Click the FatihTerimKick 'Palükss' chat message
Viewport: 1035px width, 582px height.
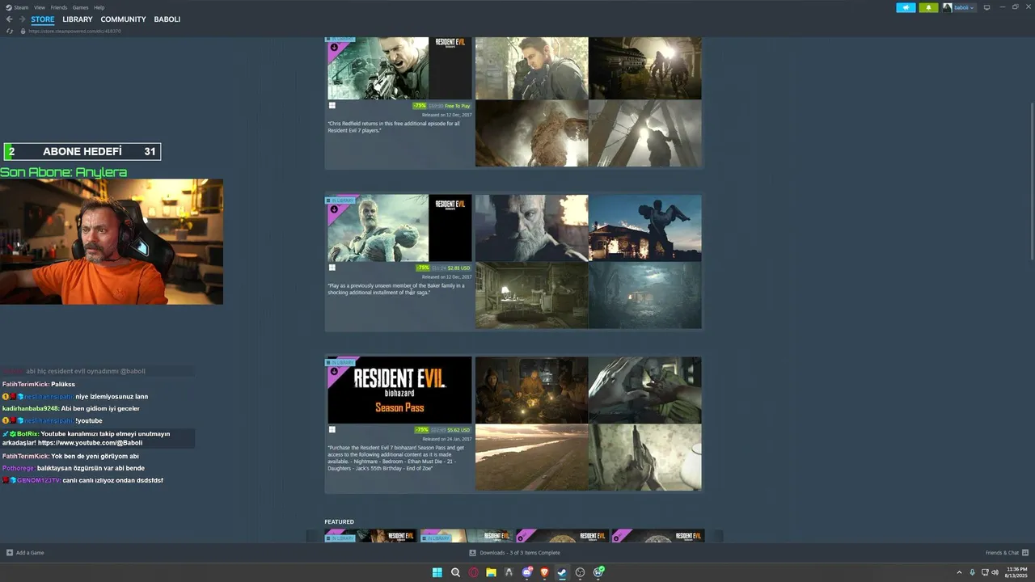(39, 384)
